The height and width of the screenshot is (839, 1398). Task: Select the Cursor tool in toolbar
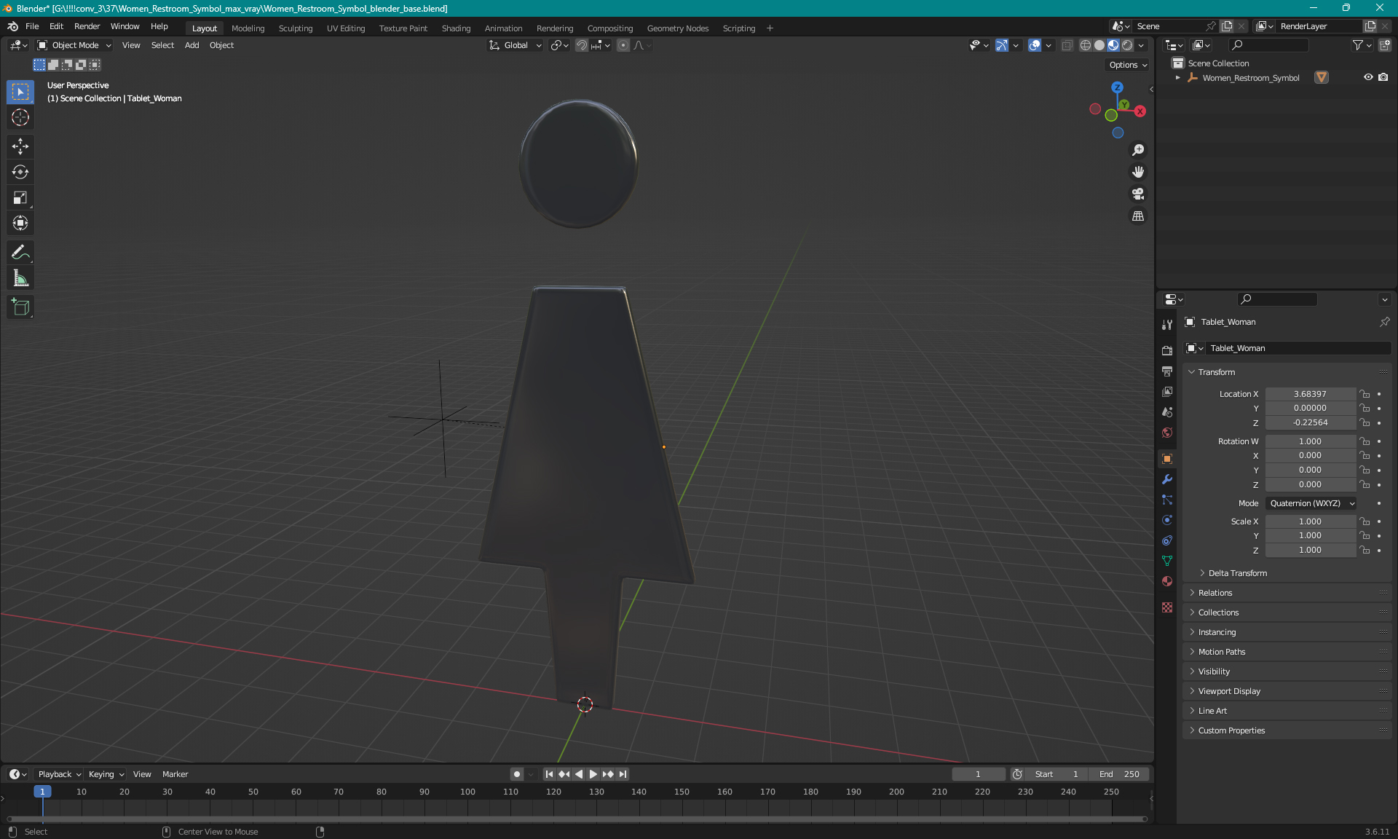click(20, 117)
